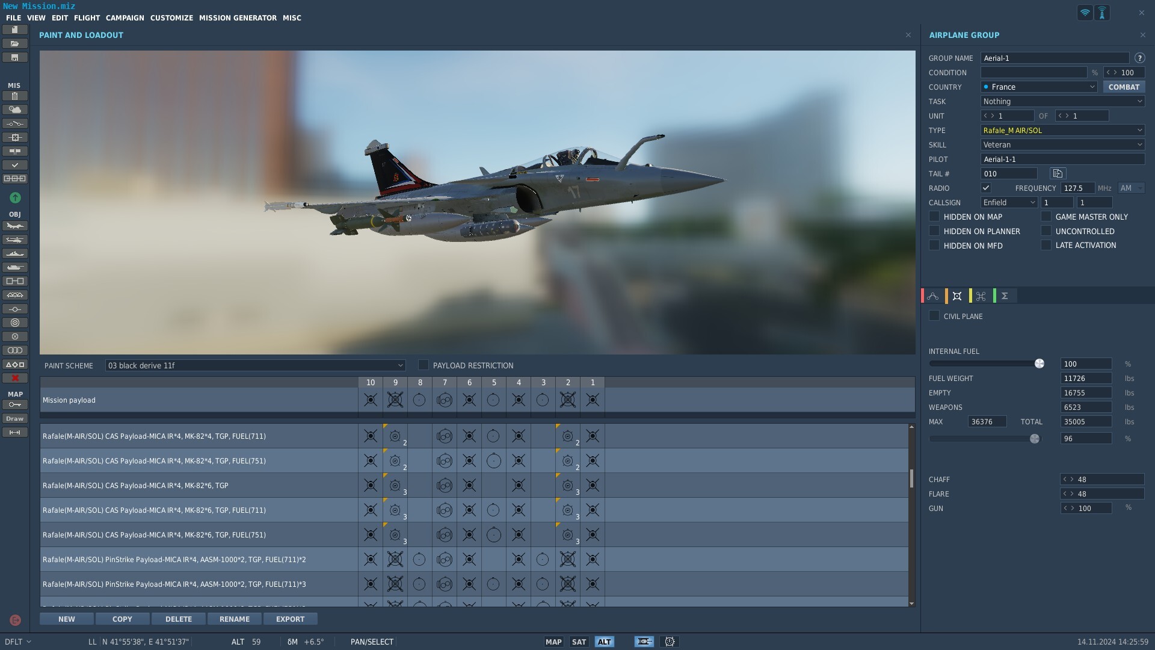The height and width of the screenshot is (650, 1155).
Task: Open the DFLT dropdown in status bar
Action: point(18,642)
